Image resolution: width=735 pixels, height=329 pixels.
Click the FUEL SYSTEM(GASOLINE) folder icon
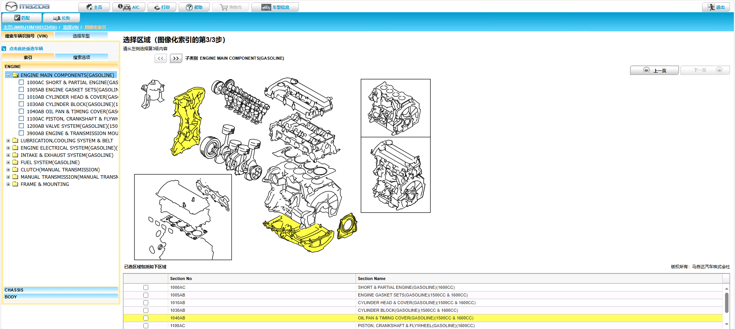click(x=15, y=162)
